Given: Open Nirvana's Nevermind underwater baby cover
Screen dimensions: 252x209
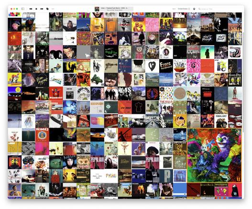Looking at the screenshot, I should [x=97, y=149].
